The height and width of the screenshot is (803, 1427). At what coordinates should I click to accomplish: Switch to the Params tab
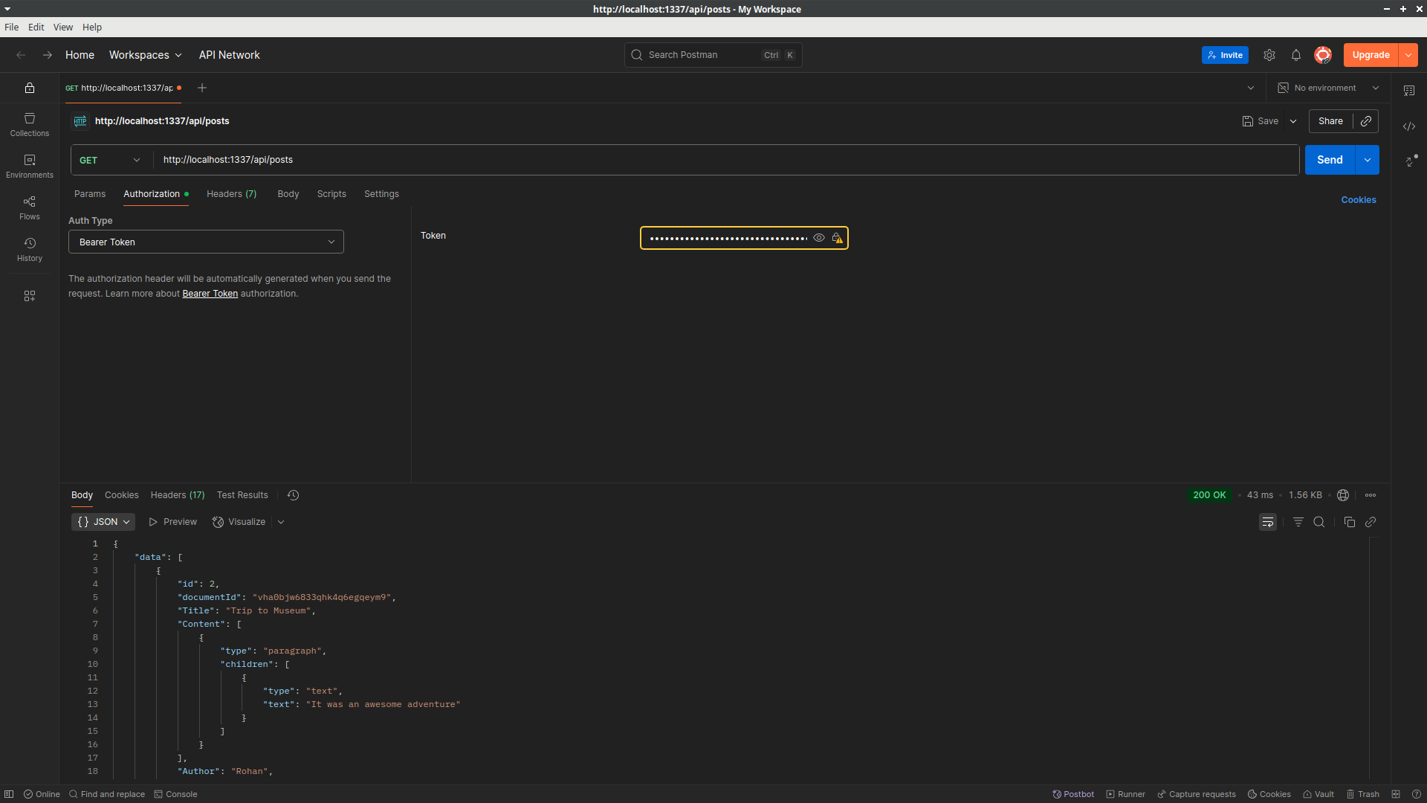point(90,194)
